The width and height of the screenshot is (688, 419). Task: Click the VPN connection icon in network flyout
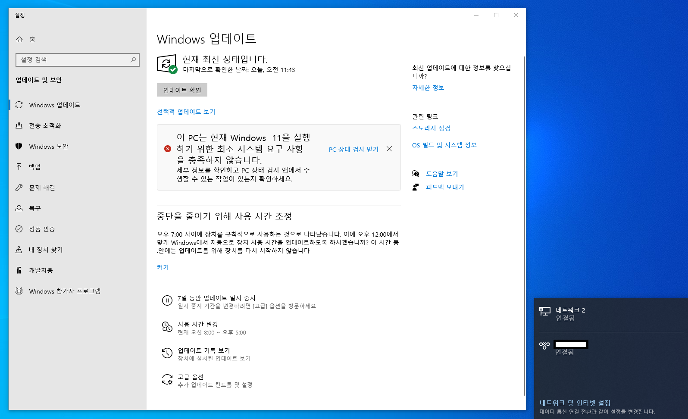pos(544,345)
